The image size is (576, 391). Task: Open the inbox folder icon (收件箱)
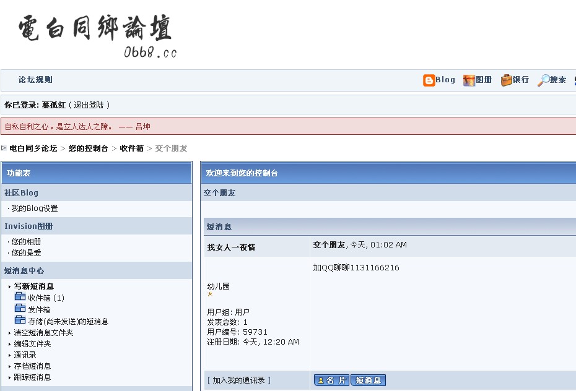tap(20, 298)
